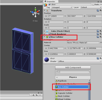Click the door material preview sphere
Image resolution: width=102 pixels, height=100 pixels.
47,59
